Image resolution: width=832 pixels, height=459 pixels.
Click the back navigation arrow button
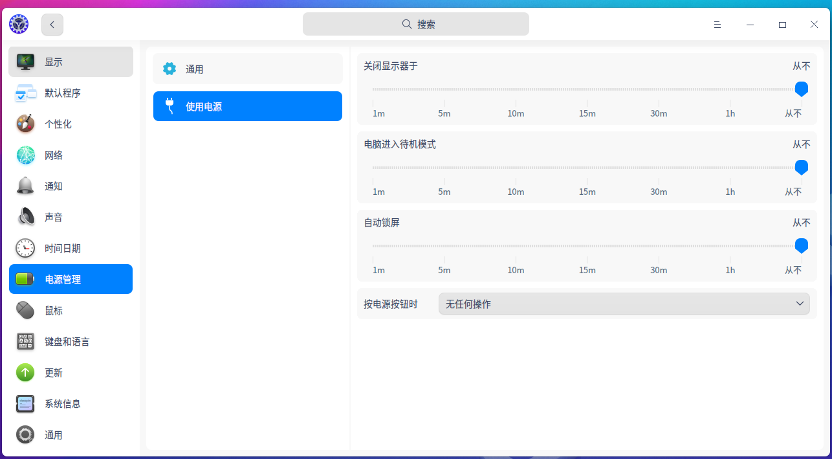click(52, 25)
